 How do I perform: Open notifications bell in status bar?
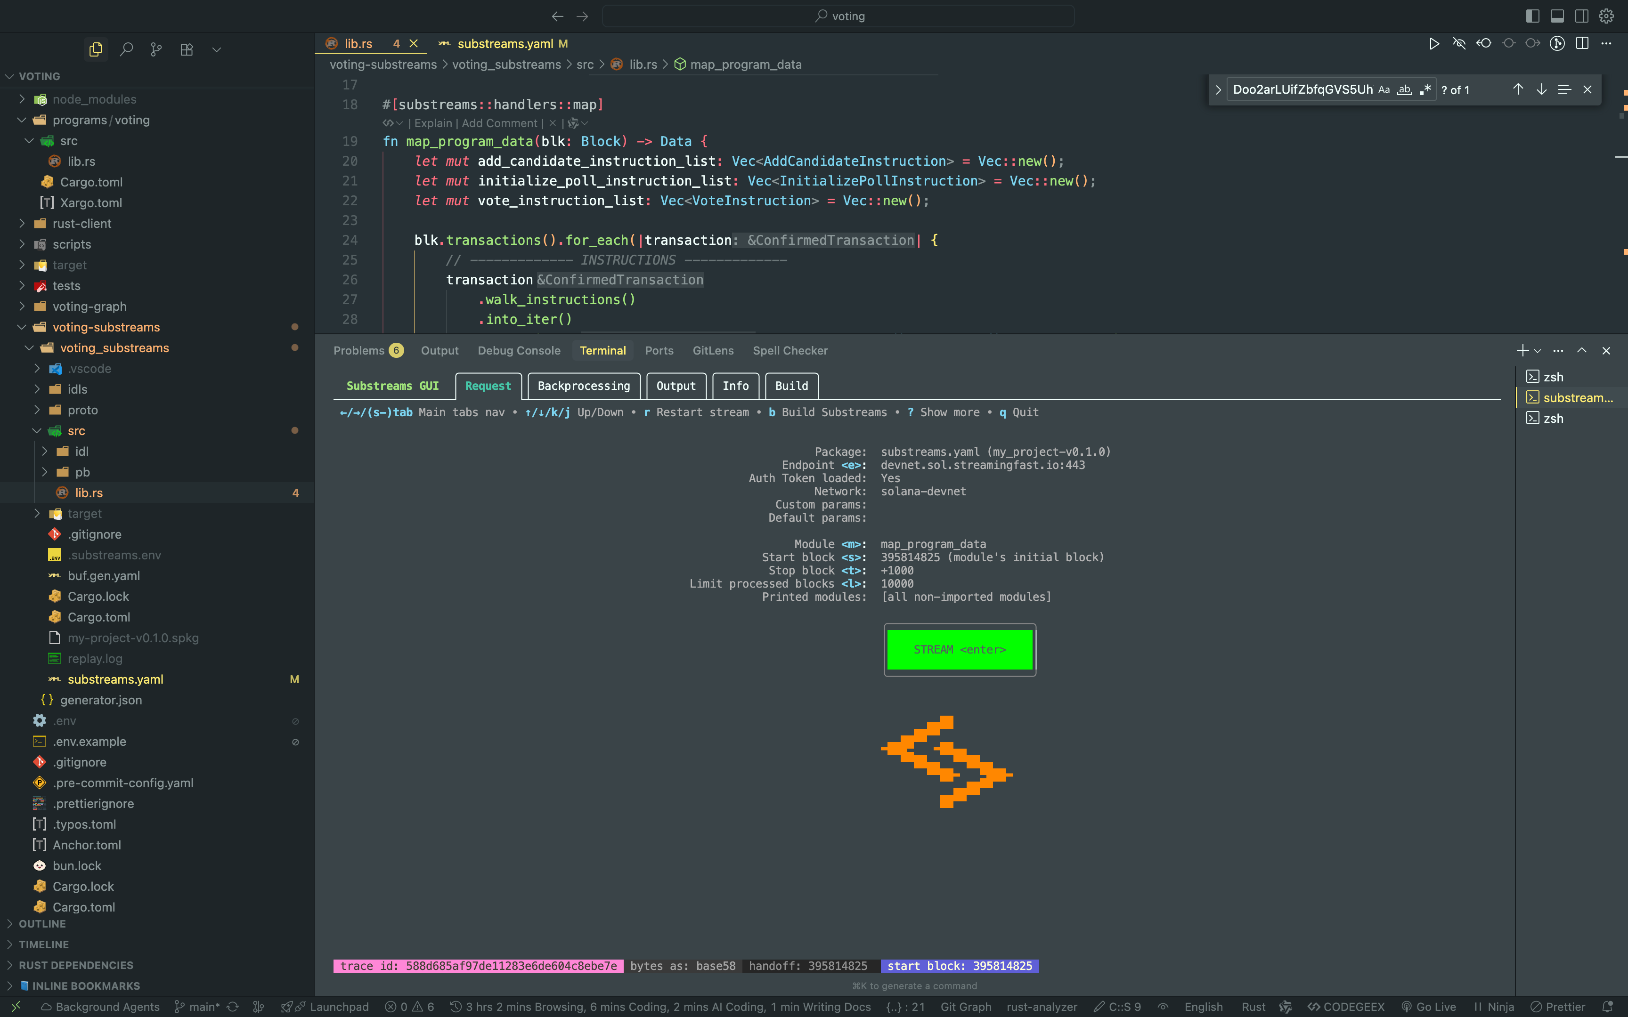(1608, 1007)
